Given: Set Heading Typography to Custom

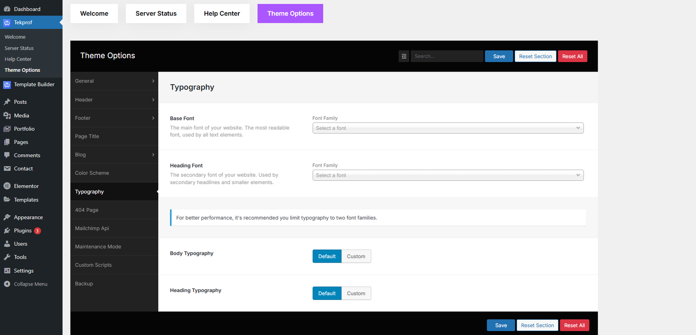Looking at the screenshot, I should coord(356,293).
